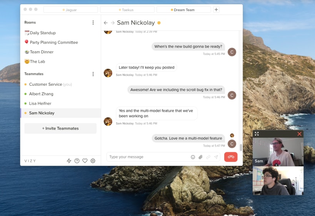Click the Type your message field

pos(149,157)
